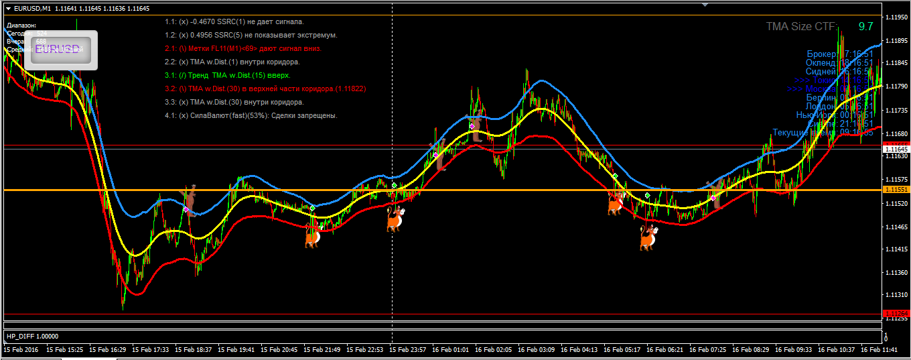Click line 3.3 TMA w.Dist.(30) внутри коридора
The image size is (911, 360).
pos(234,103)
